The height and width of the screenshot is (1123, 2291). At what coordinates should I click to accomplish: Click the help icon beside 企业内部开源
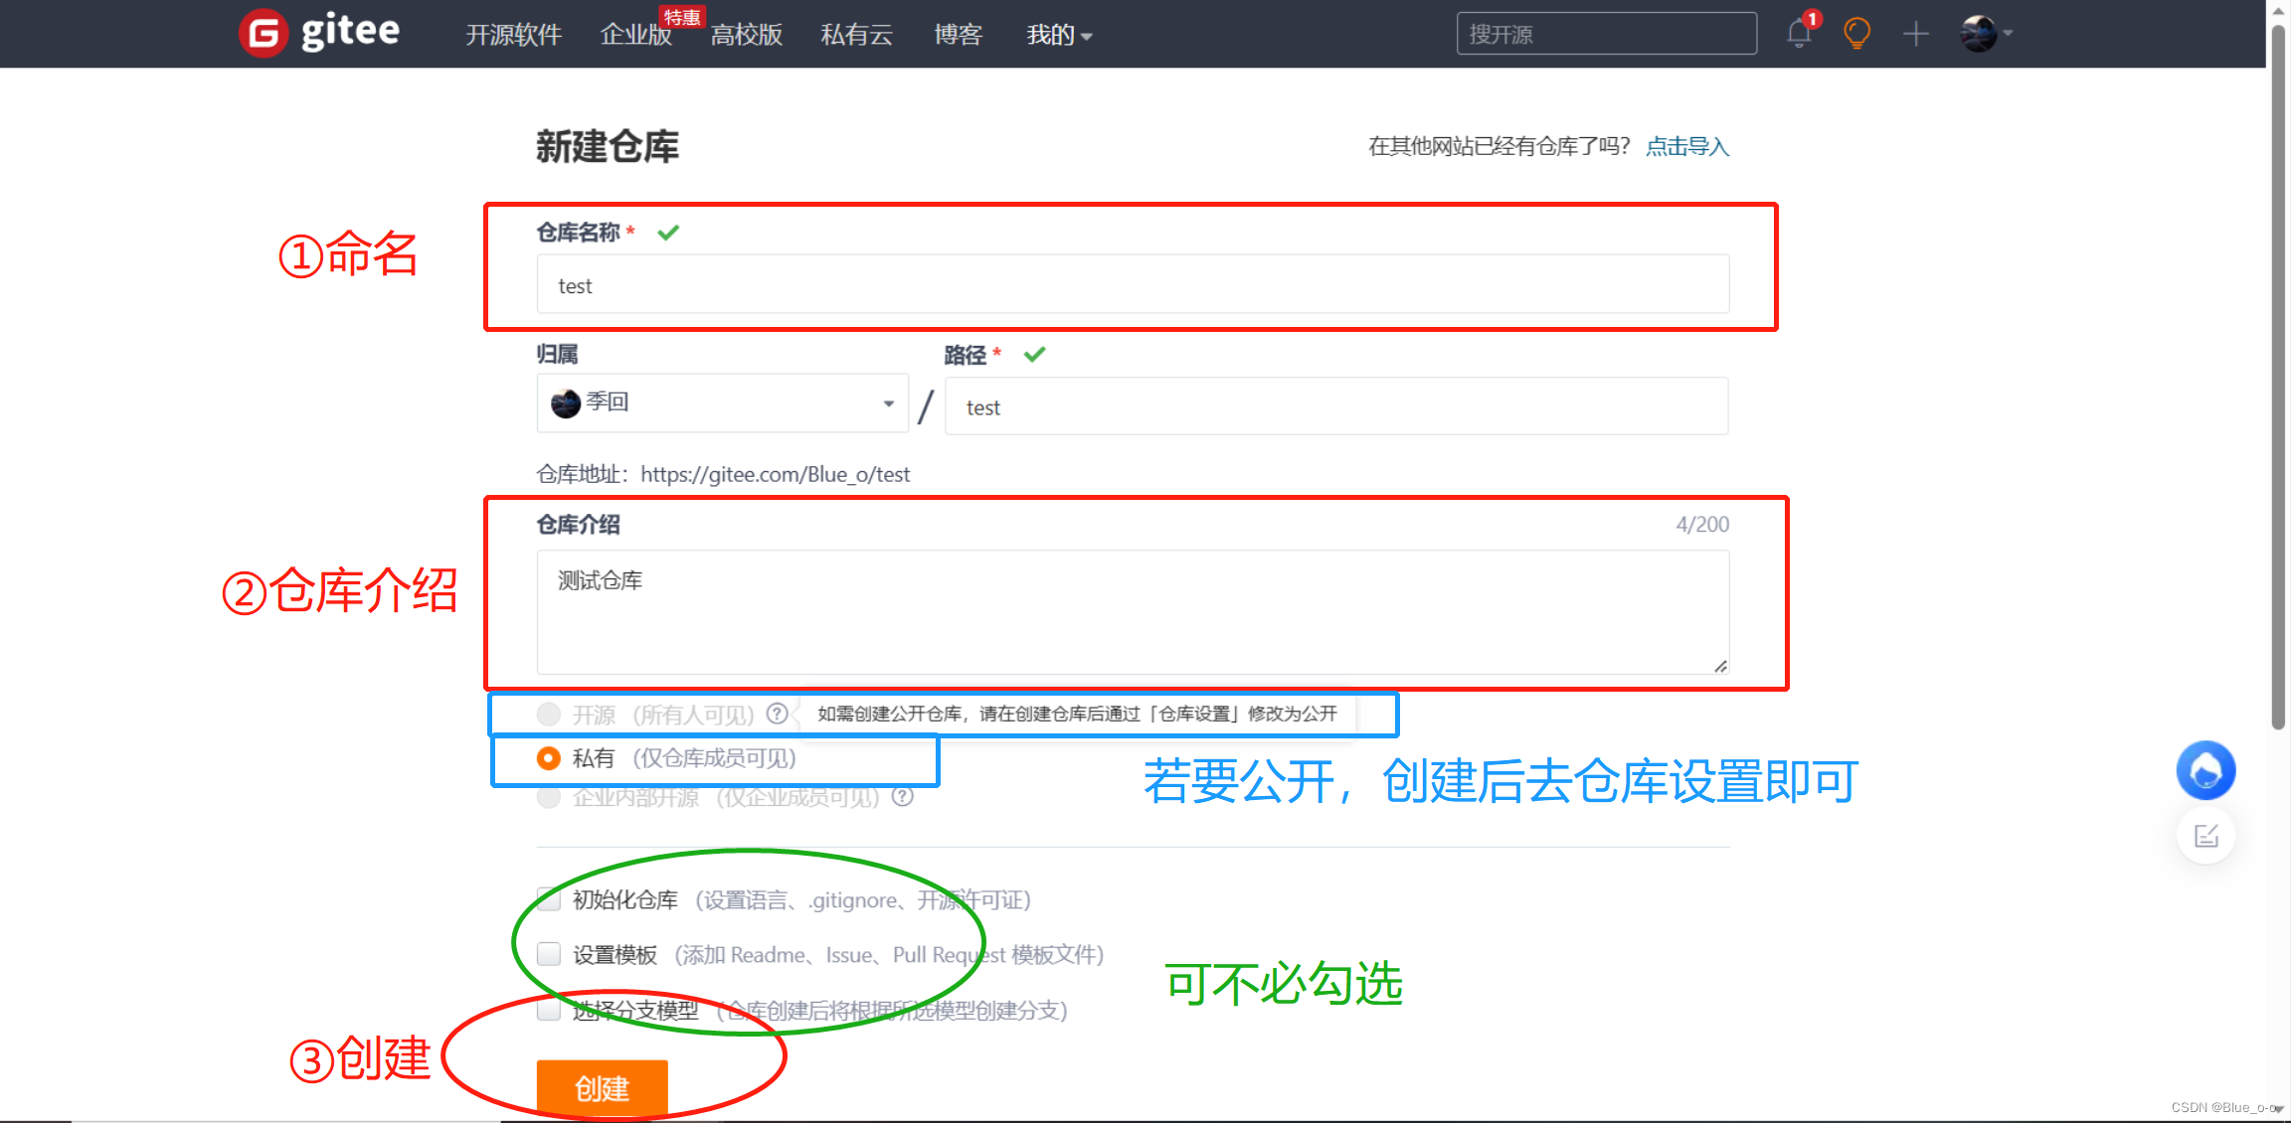pos(901,796)
